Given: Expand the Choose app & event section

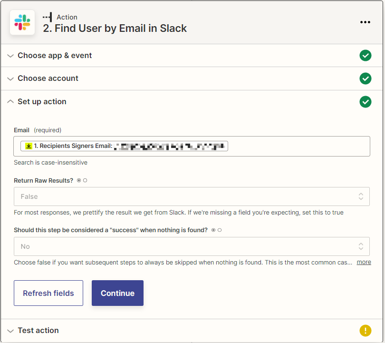Looking at the screenshot, I should 10,56.
